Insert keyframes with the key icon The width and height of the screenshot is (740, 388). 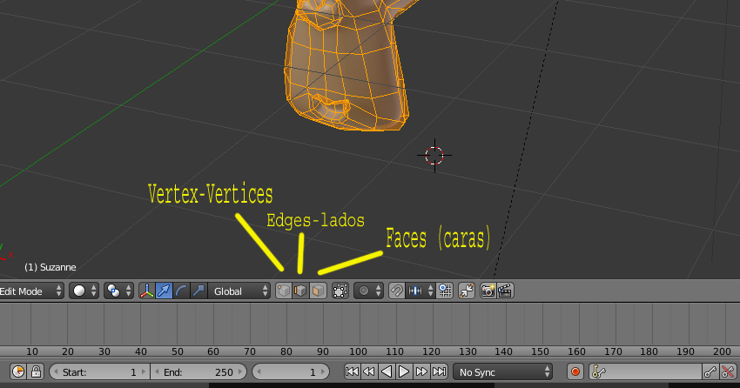710,372
